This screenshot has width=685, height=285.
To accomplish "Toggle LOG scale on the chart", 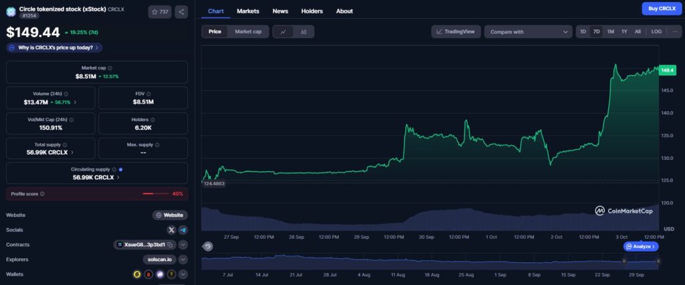I will 656,31.
